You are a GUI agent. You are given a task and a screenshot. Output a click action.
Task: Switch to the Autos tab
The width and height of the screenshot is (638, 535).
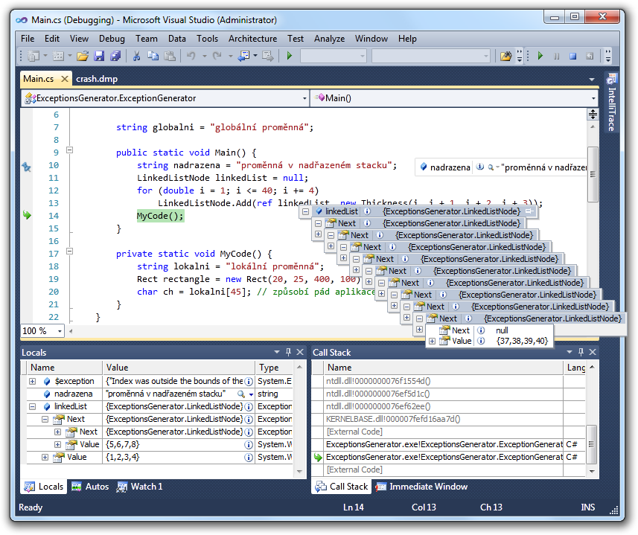pos(90,487)
